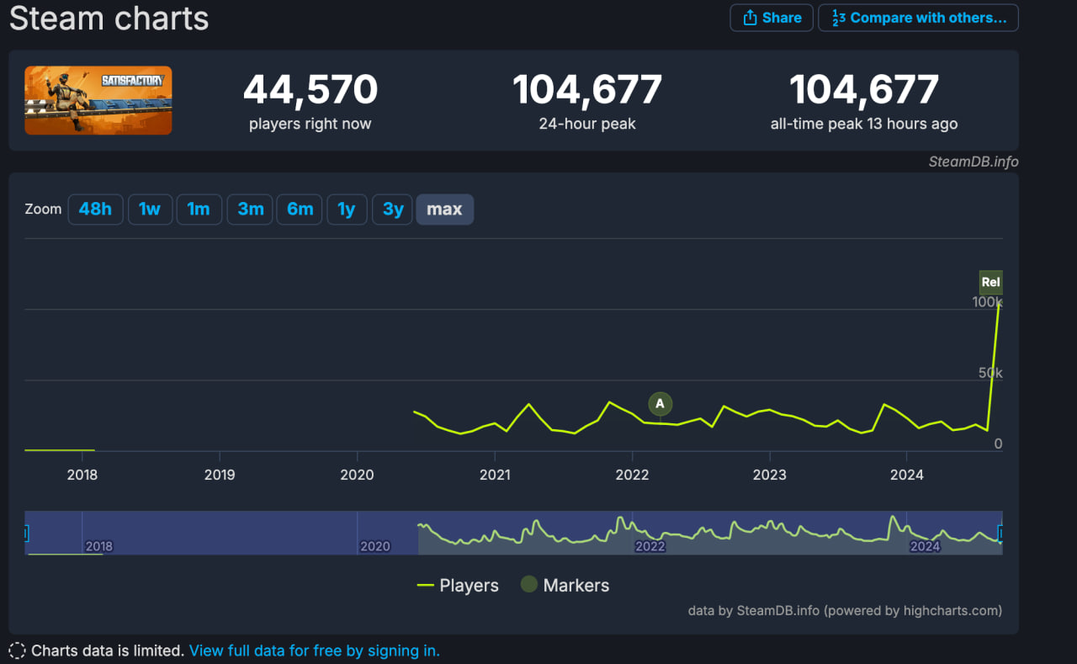Image resolution: width=1077 pixels, height=664 pixels.
Task: Click the Rel release marker
Action: tap(990, 282)
